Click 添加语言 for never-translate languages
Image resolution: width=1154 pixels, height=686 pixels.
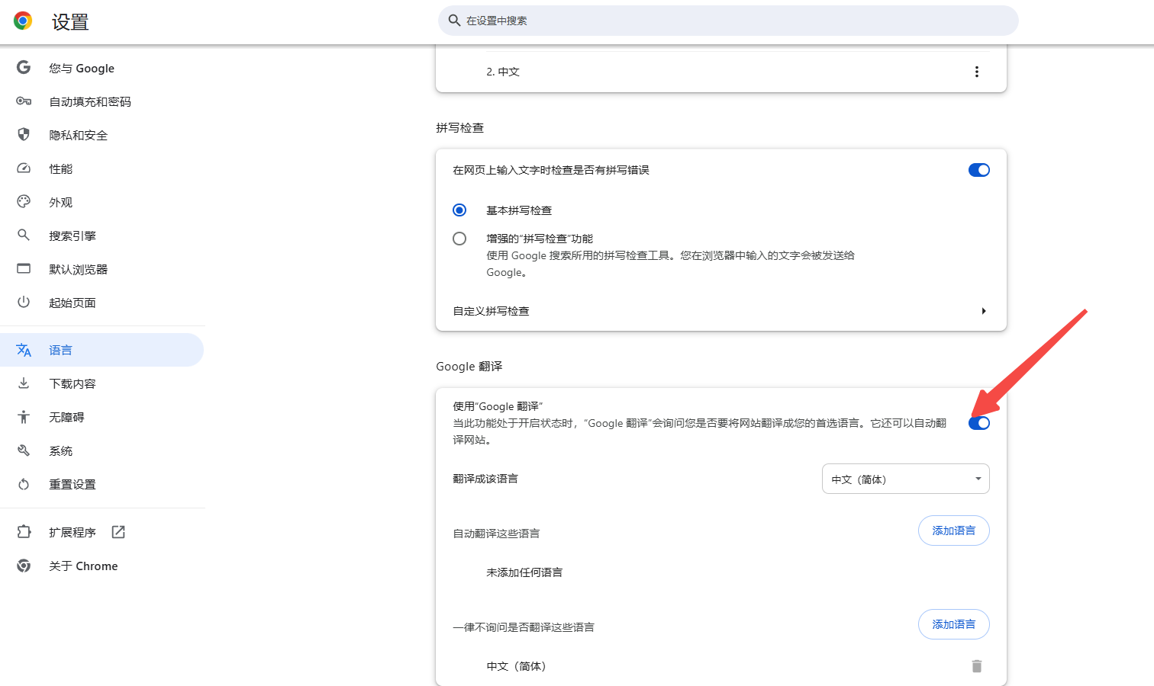click(x=953, y=624)
